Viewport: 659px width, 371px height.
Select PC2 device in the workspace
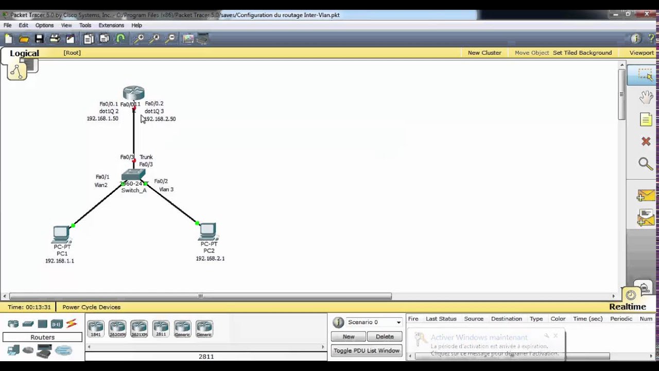209,232
